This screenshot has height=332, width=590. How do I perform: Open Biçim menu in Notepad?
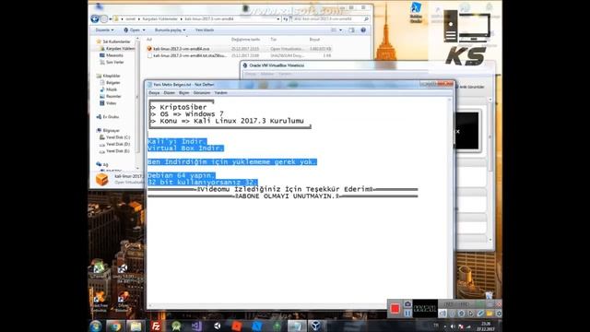click(x=184, y=92)
